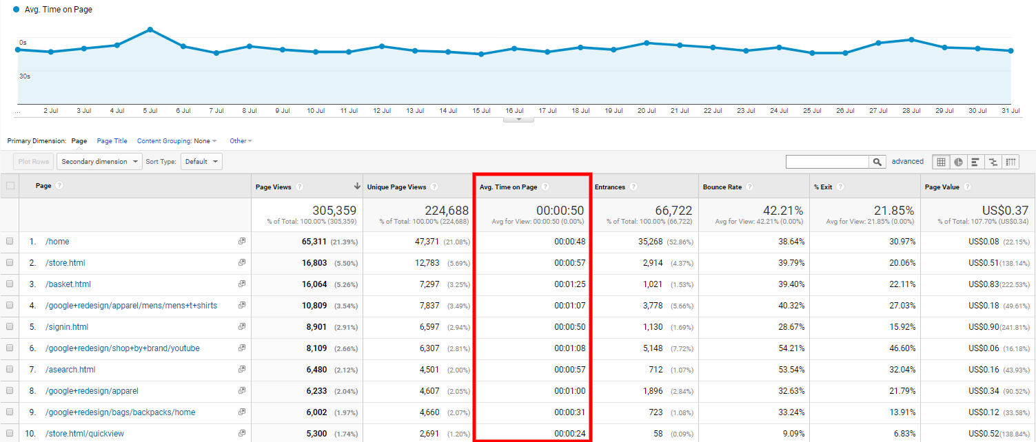Check the /store.html/quickview row checkbox
Image resolution: width=1036 pixels, height=442 pixels.
point(10,434)
